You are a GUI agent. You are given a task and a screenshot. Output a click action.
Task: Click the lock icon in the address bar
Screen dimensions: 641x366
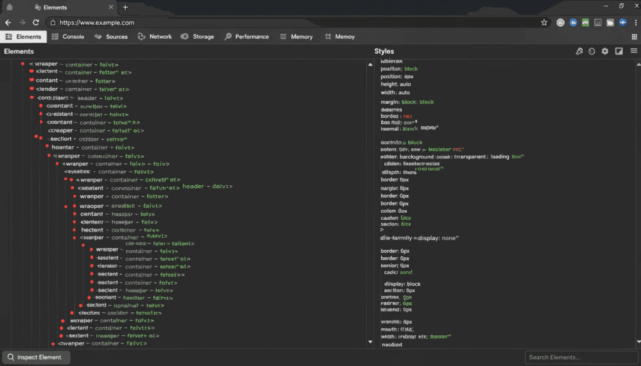[x=53, y=23]
